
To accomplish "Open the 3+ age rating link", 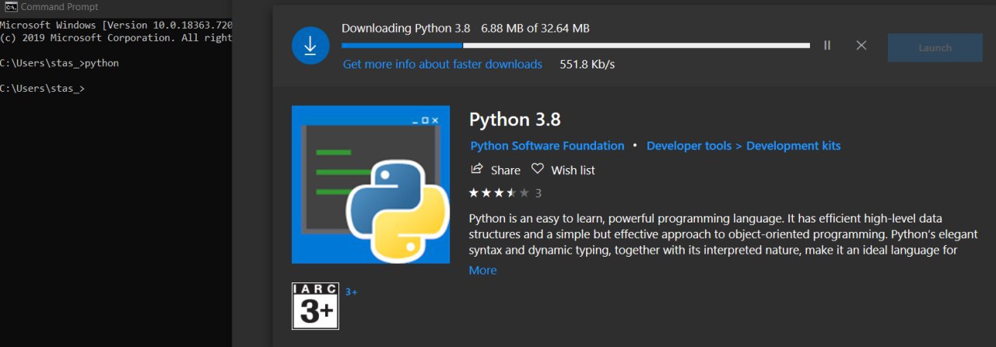I will point(351,292).
